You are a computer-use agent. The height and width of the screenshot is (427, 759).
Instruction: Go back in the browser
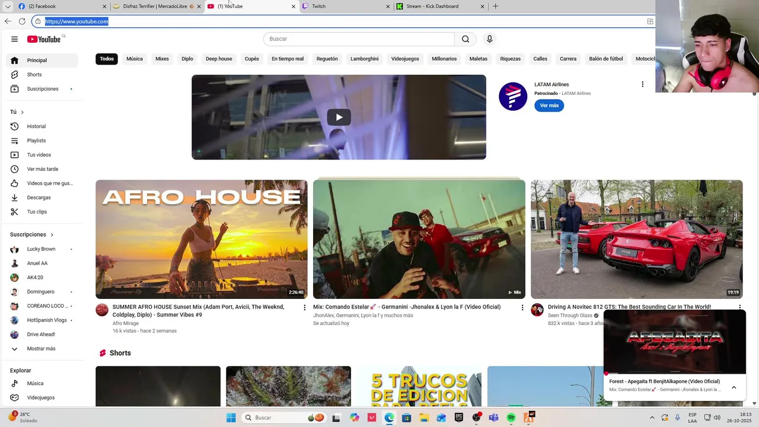click(8, 21)
